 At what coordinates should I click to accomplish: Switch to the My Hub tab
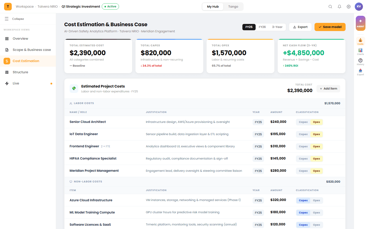point(213,7)
